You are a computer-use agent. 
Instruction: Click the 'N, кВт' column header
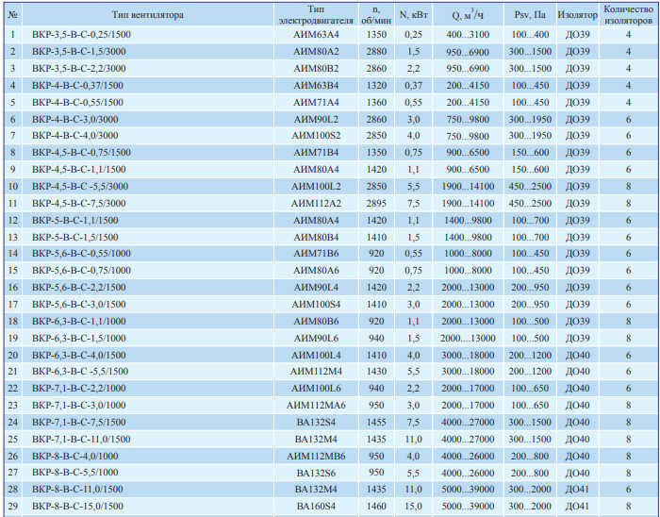(413, 15)
